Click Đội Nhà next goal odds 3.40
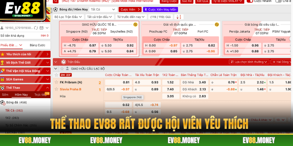This screenshot has width=293, height=146. 194,82
